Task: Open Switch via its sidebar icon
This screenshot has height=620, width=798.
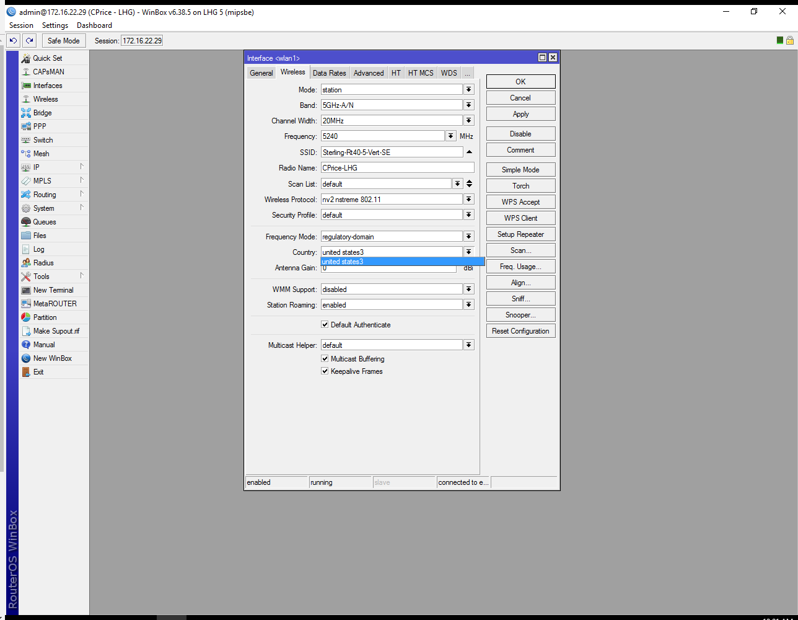Action: point(26,140)
